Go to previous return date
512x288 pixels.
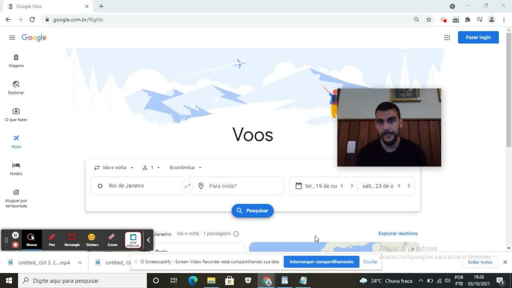[x=399, y=186]
